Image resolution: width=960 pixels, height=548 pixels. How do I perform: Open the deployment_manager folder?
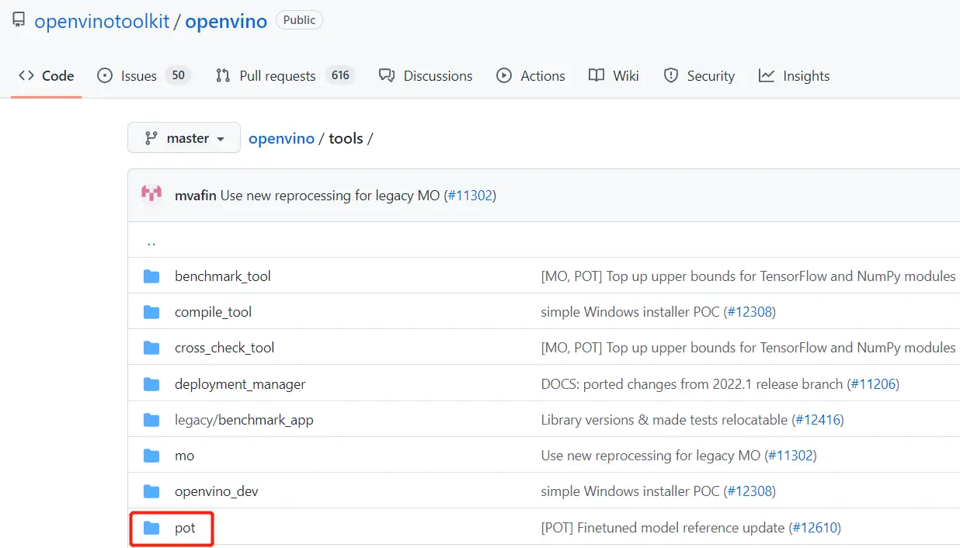[240, 384]
